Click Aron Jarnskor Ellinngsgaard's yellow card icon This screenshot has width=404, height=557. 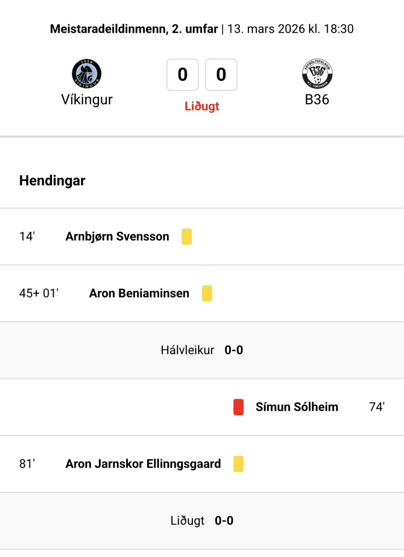[238, 464]
